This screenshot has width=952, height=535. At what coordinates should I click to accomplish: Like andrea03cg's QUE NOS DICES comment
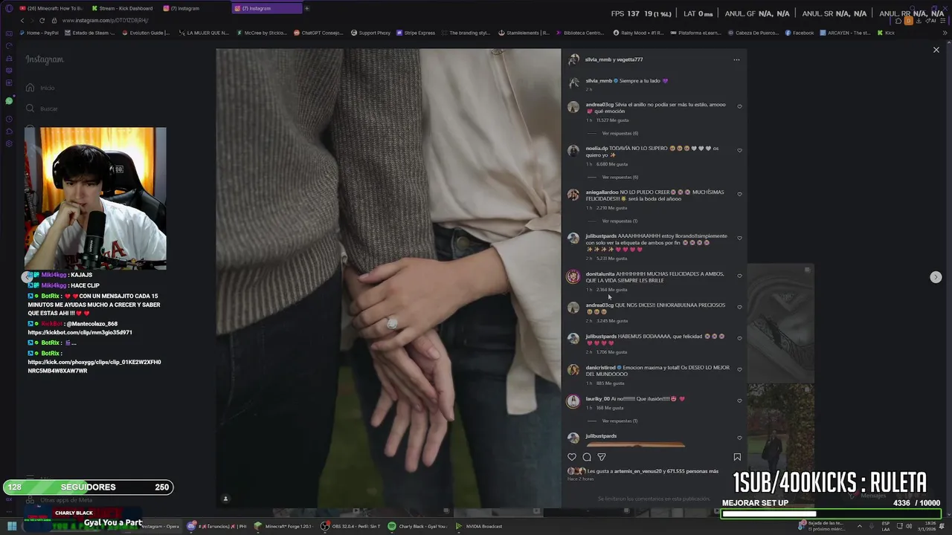pos(739,307)
